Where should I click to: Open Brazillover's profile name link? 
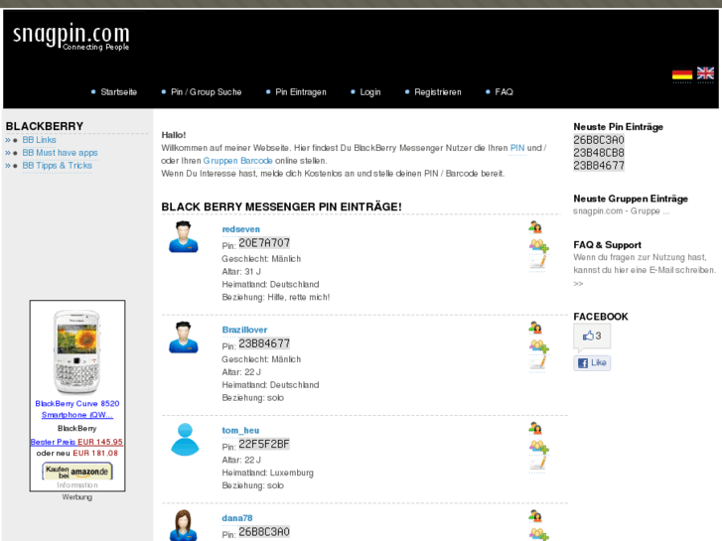coord(244,330)
